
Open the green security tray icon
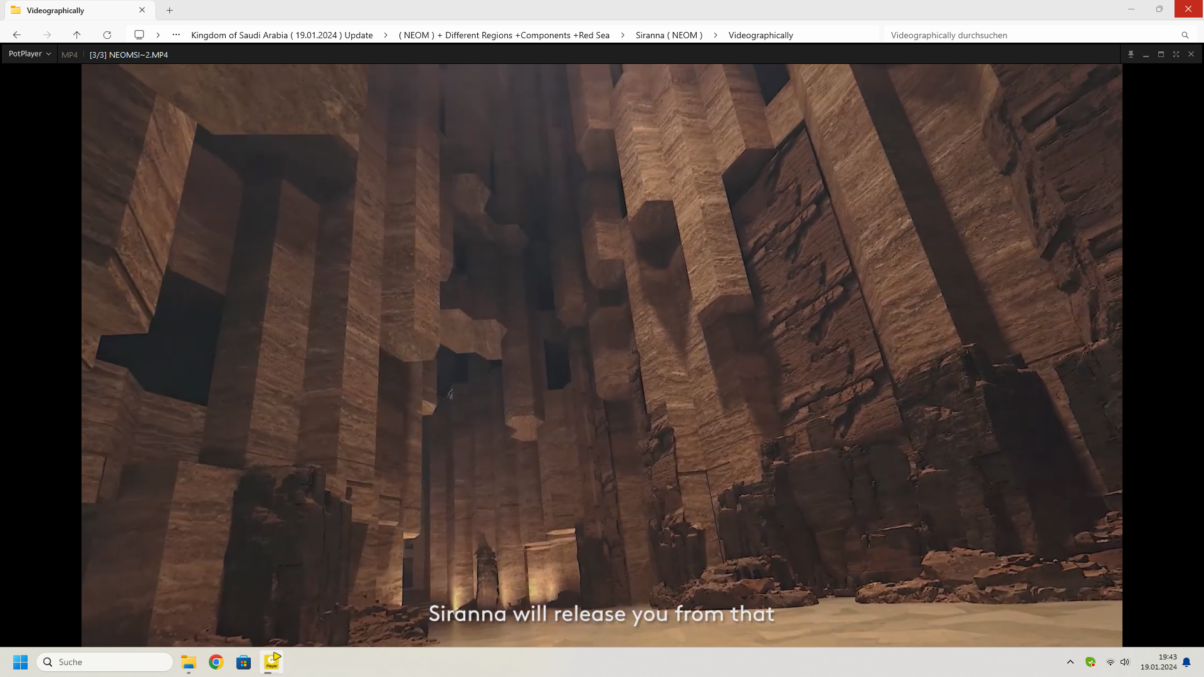click(x=1090, y=662)
